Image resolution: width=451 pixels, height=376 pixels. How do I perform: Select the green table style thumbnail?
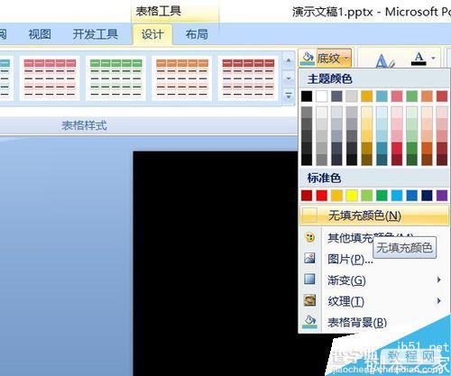coord(115,78)
